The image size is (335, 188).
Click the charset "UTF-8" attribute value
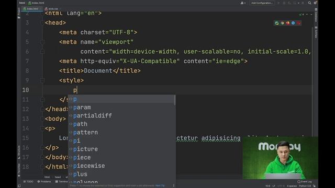tap(121, 32)
